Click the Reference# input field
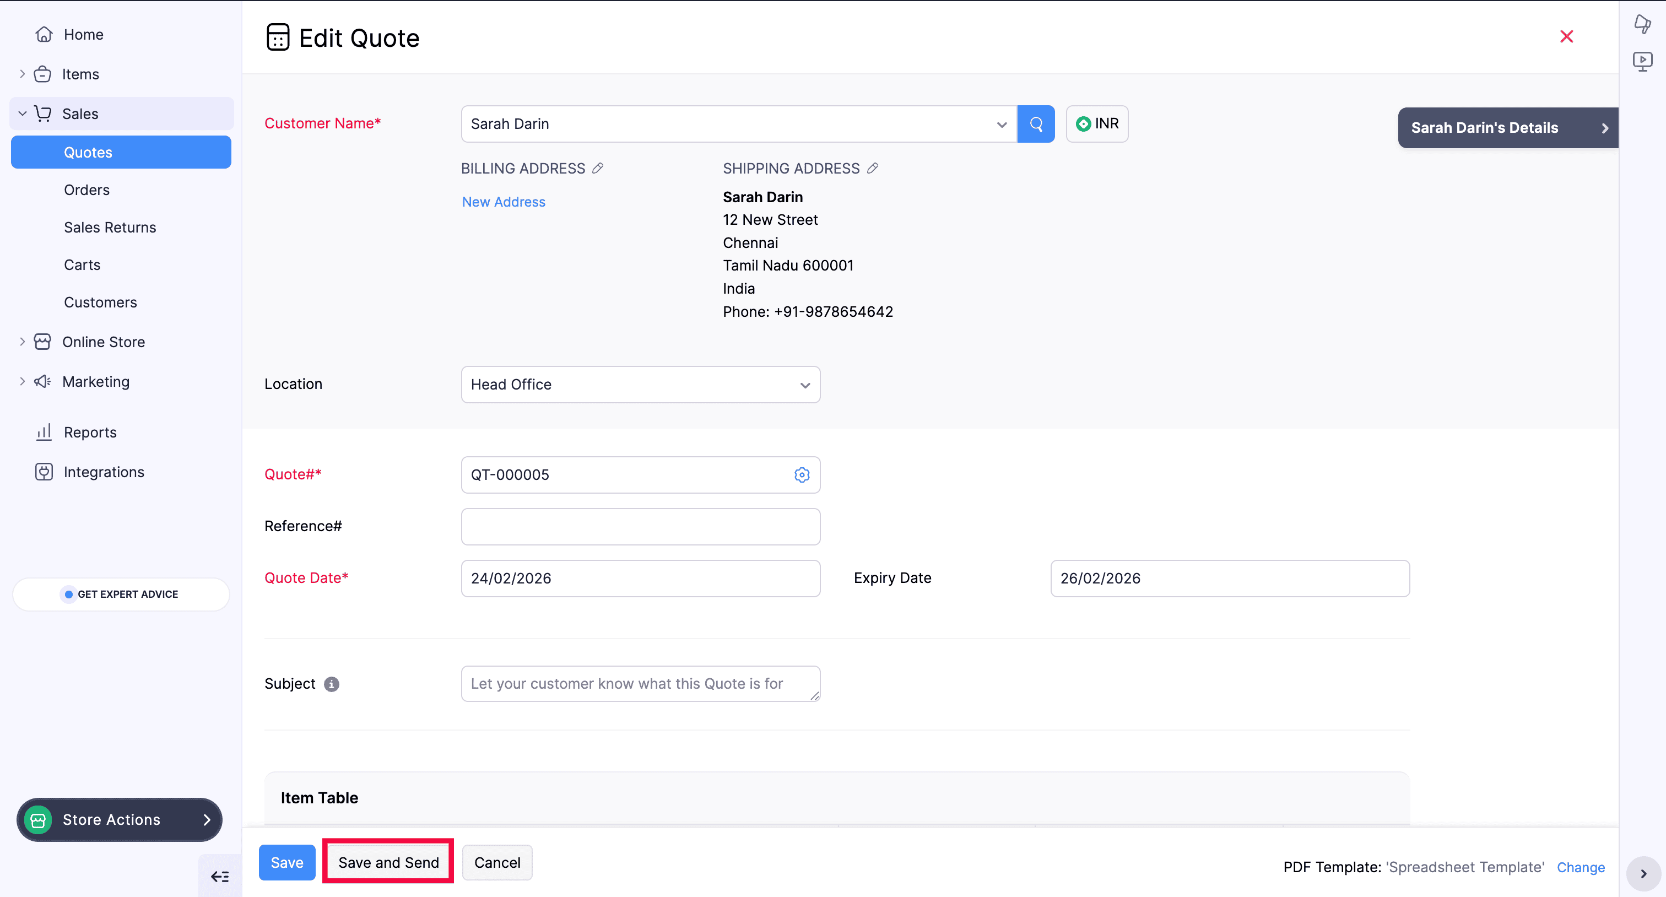This screenshot has width=1666, height=897. point(640,526)
